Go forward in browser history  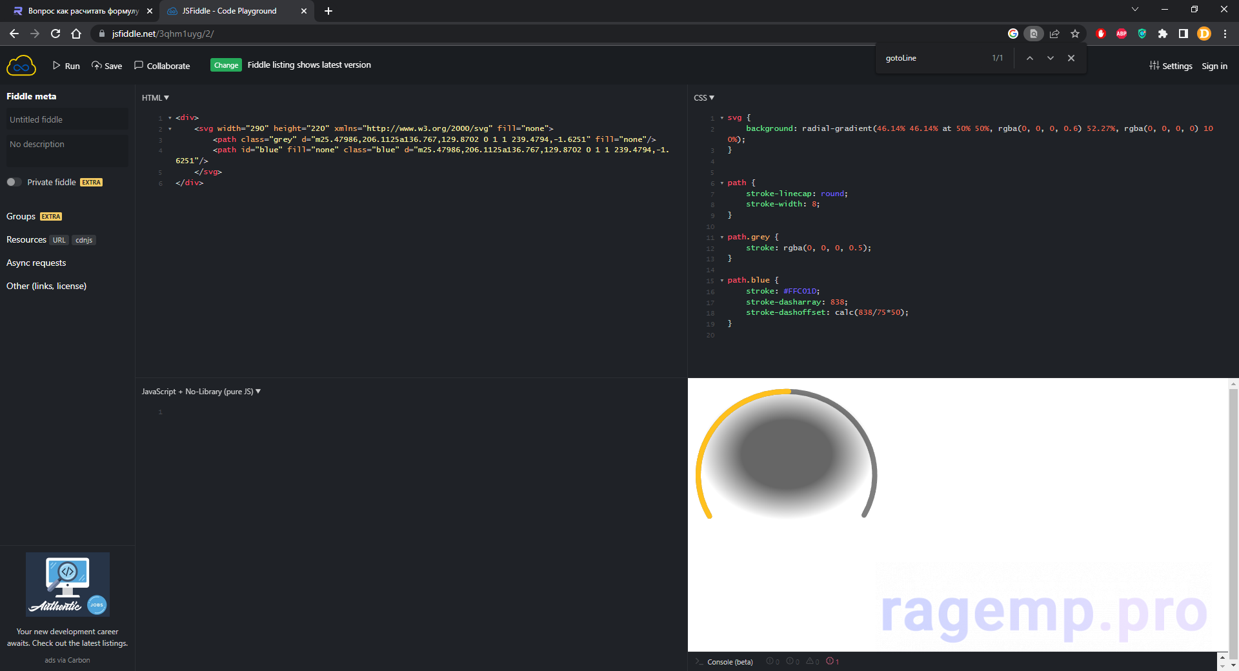click(35, 34)
